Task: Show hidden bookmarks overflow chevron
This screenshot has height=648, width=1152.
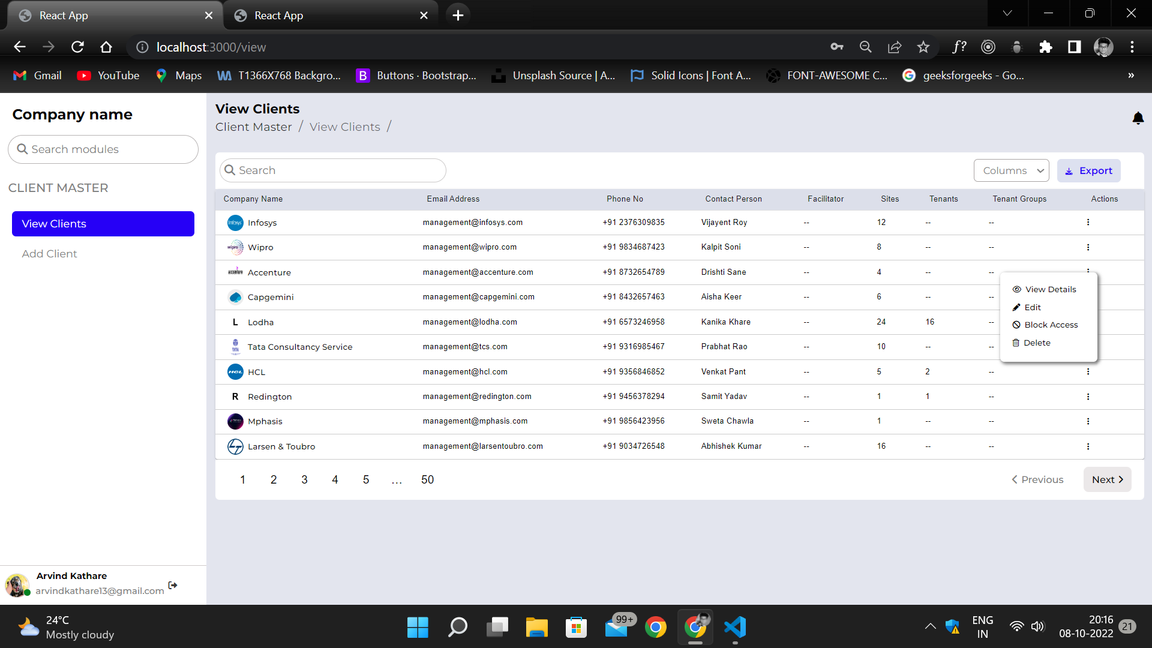Action: click(x=1131, y=76)
